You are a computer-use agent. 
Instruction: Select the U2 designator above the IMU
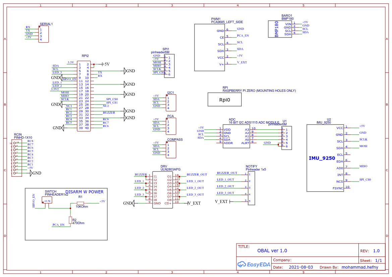(329, 119)
